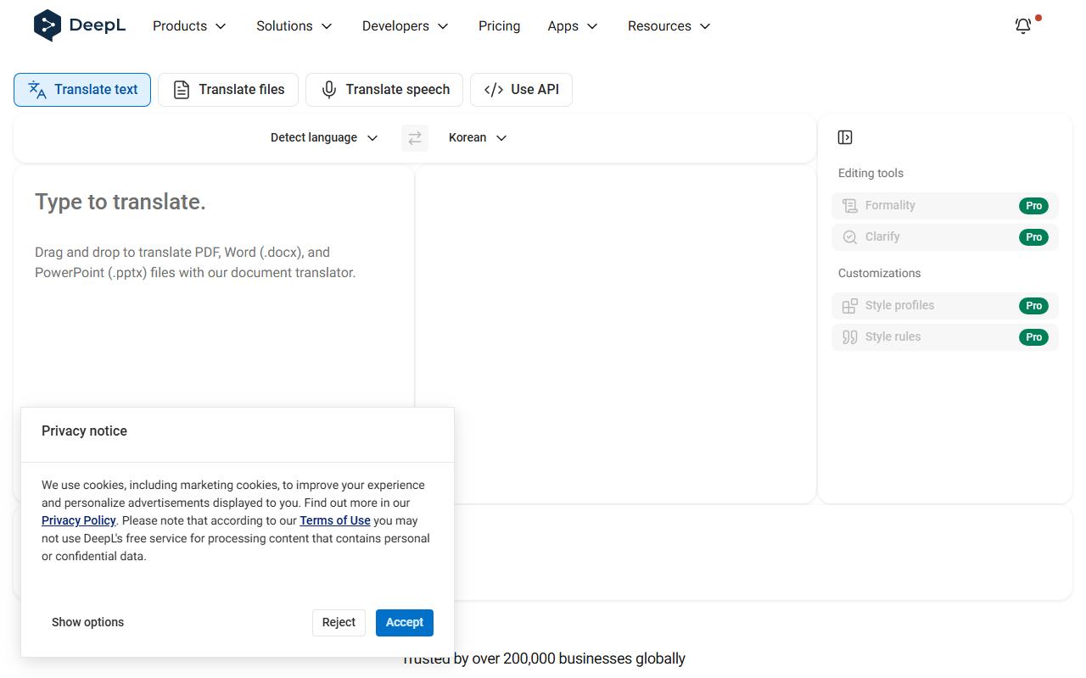This screenshot has width=1086, height=678.
Task: Go to the Pricing page
Action: pyautogui.click(x=499, y=26)
